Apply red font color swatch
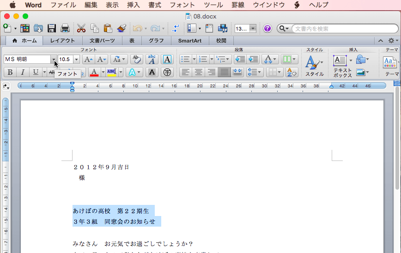This screenshot has height=253, width=401. (x=94, y=72)
